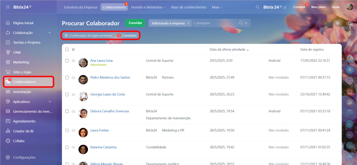The width and height of the screenshot is (357, 165).
Task: Open user profile avatar in top right
Action: pos(349,7)
